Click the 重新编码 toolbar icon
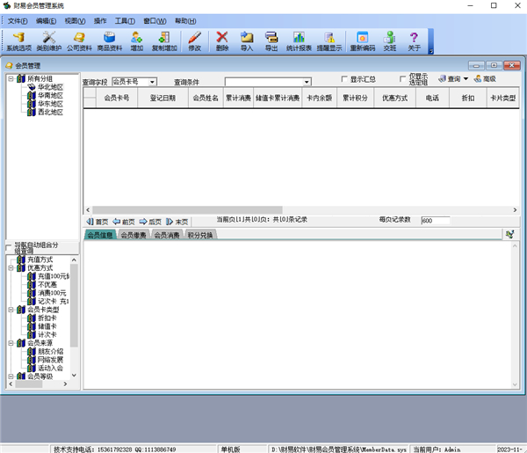The width and height of the screenshot is (527, 453). point(361,40)
